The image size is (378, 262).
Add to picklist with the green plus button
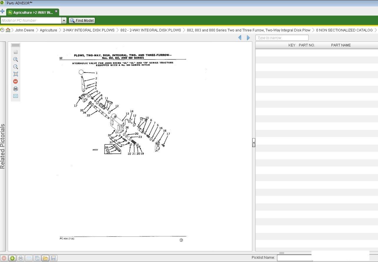12,258
